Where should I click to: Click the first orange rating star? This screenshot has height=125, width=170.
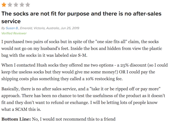click(x=4, y=5)
